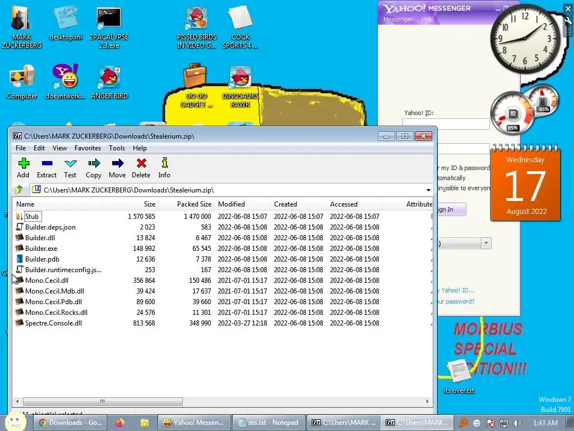
Task: Sort files by Size column
Action: pyautogui.click(x=130, y=204)
